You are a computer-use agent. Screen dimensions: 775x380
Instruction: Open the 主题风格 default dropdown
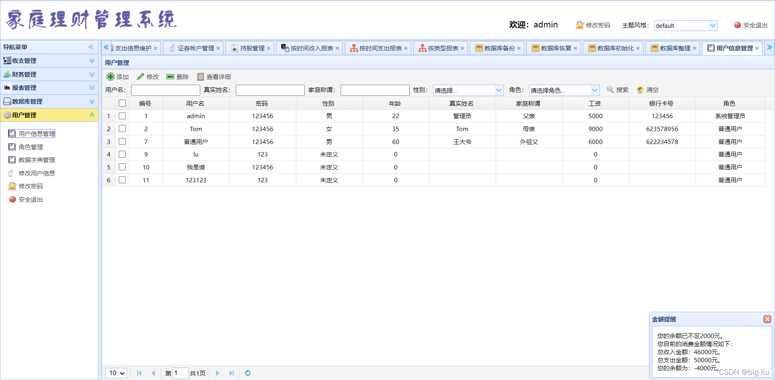(713, 25)
